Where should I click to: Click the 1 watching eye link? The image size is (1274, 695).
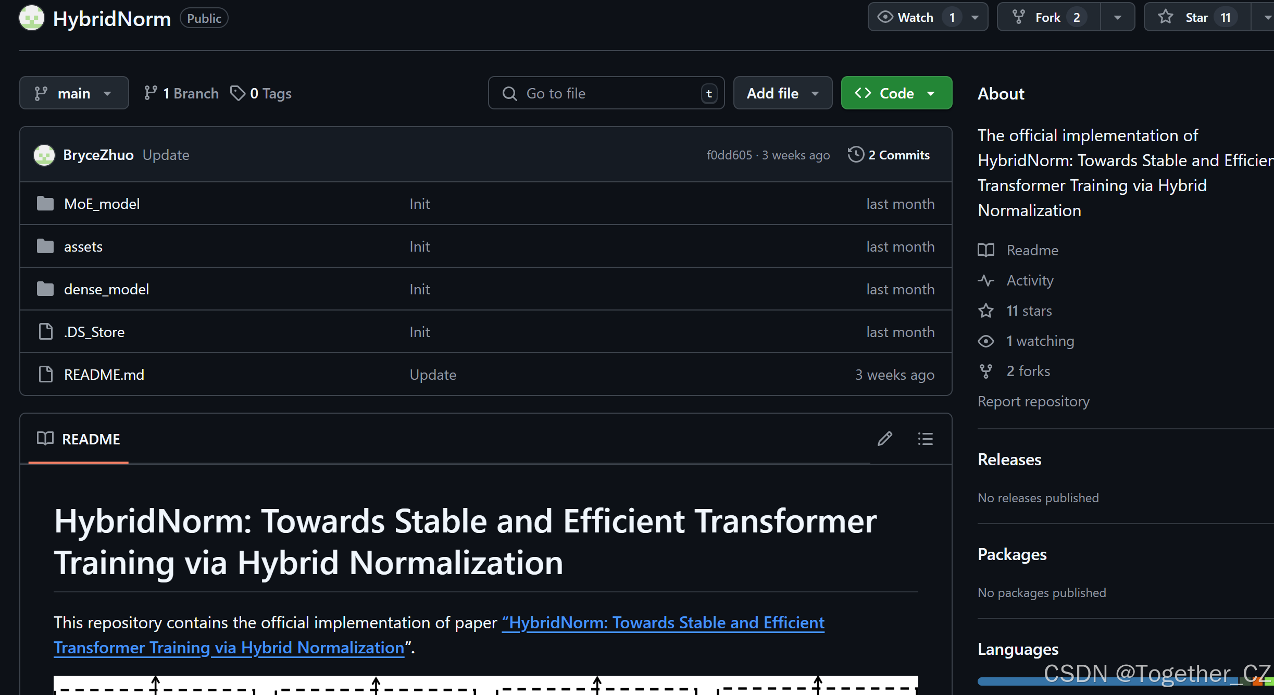[x=1040, y=341]
